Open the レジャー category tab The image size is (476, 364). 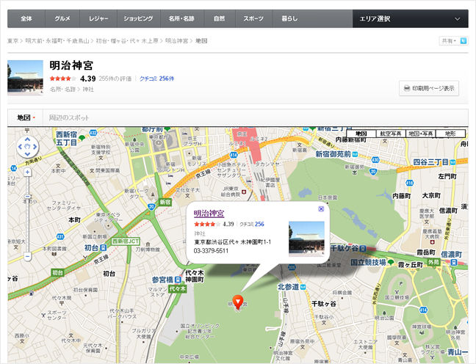click(98, 18)
